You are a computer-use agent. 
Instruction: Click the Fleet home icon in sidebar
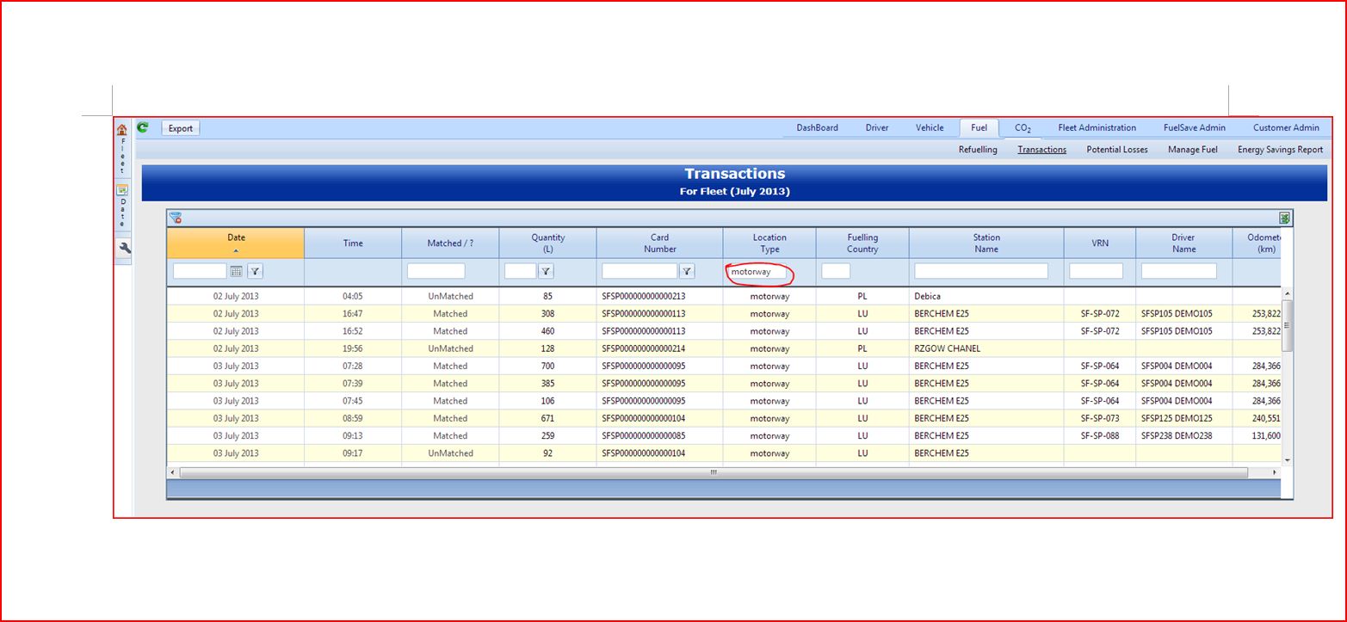tap(122, 130)
